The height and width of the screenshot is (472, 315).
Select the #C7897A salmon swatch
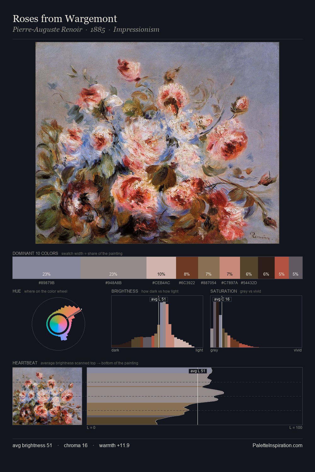230,268
